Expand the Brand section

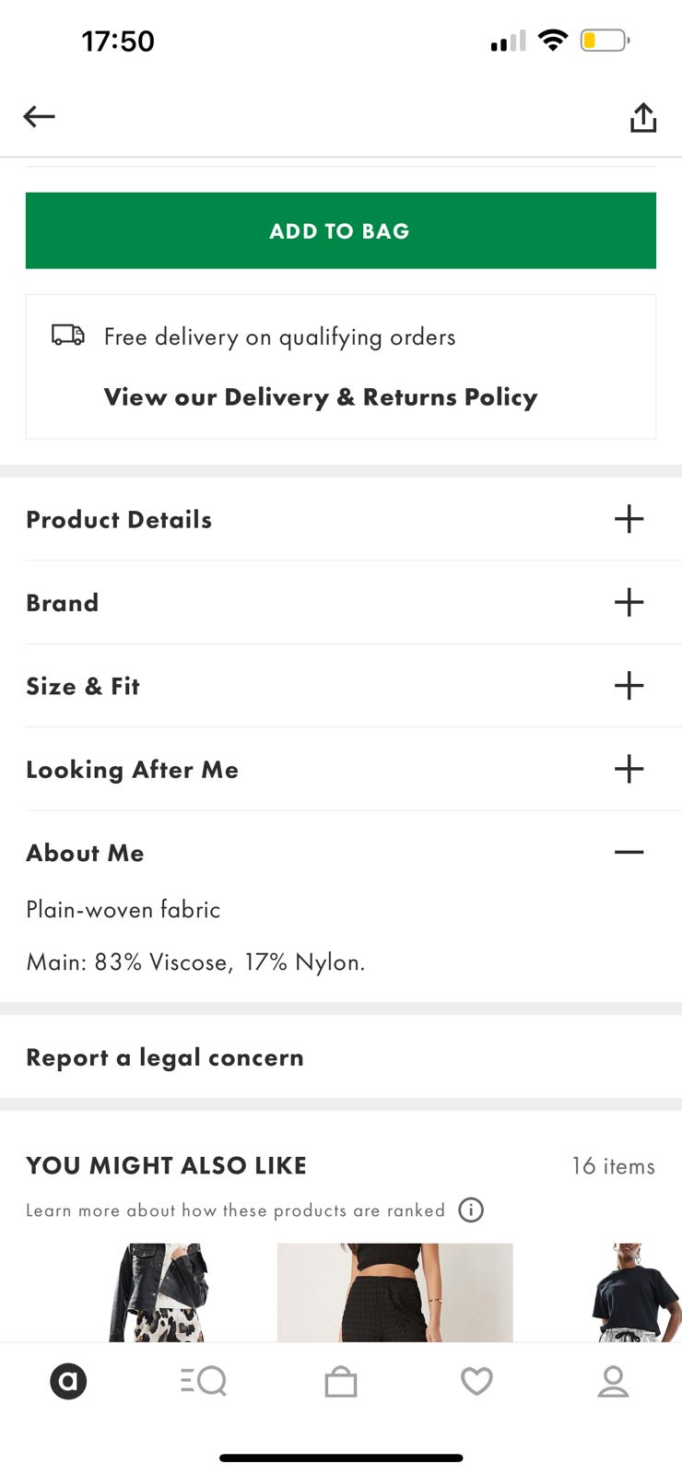[341, 602]
